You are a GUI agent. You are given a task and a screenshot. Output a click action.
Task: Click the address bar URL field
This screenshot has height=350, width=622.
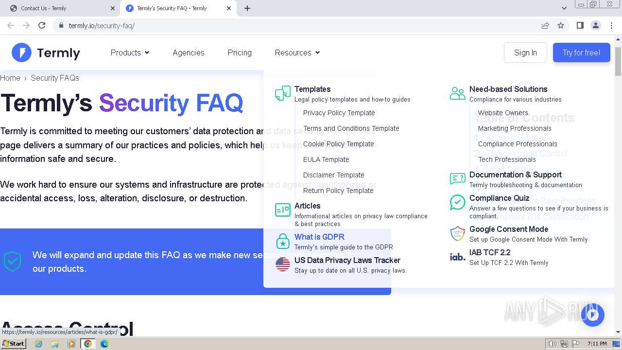click(296, 25)
